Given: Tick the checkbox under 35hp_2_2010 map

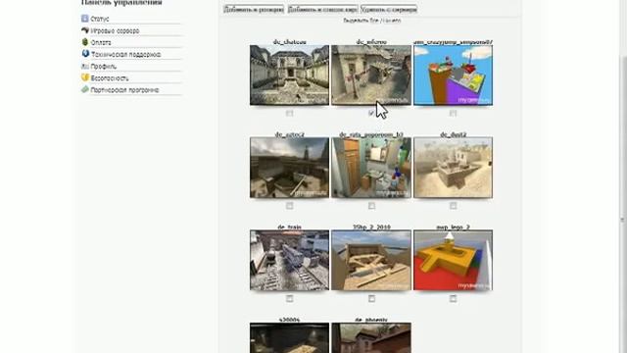Looking at the screenshot, I should pyautogui.click(x=371, y=298).
